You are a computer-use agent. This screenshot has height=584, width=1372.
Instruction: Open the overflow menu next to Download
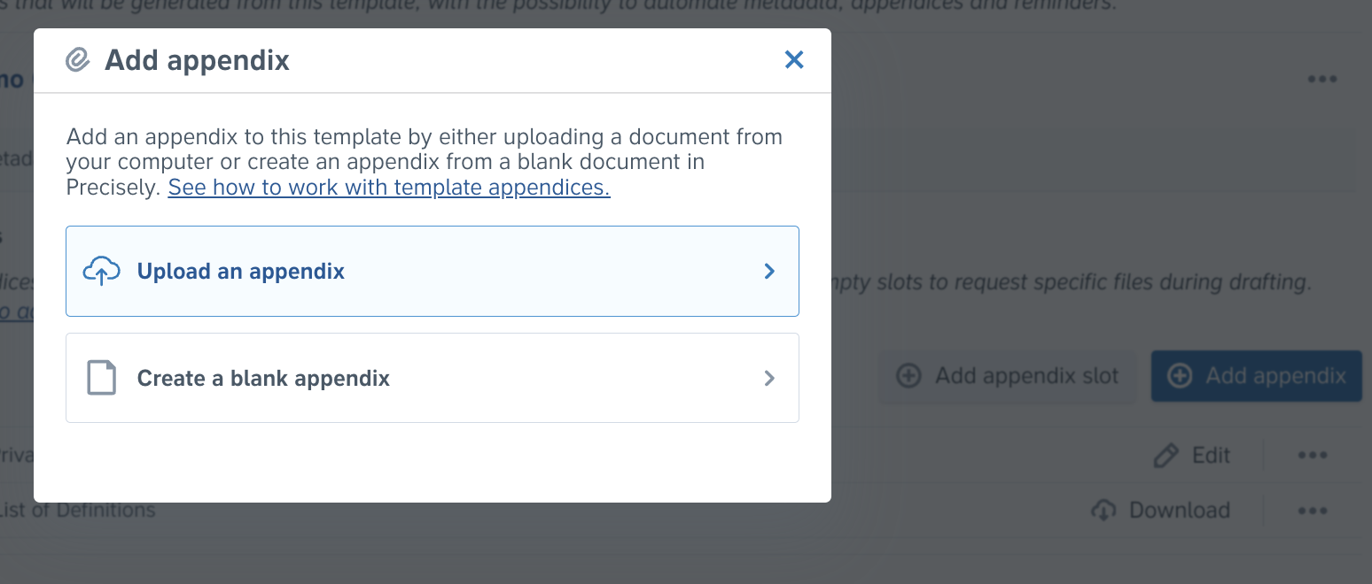pyautogui.click(x=1313, y=510)
